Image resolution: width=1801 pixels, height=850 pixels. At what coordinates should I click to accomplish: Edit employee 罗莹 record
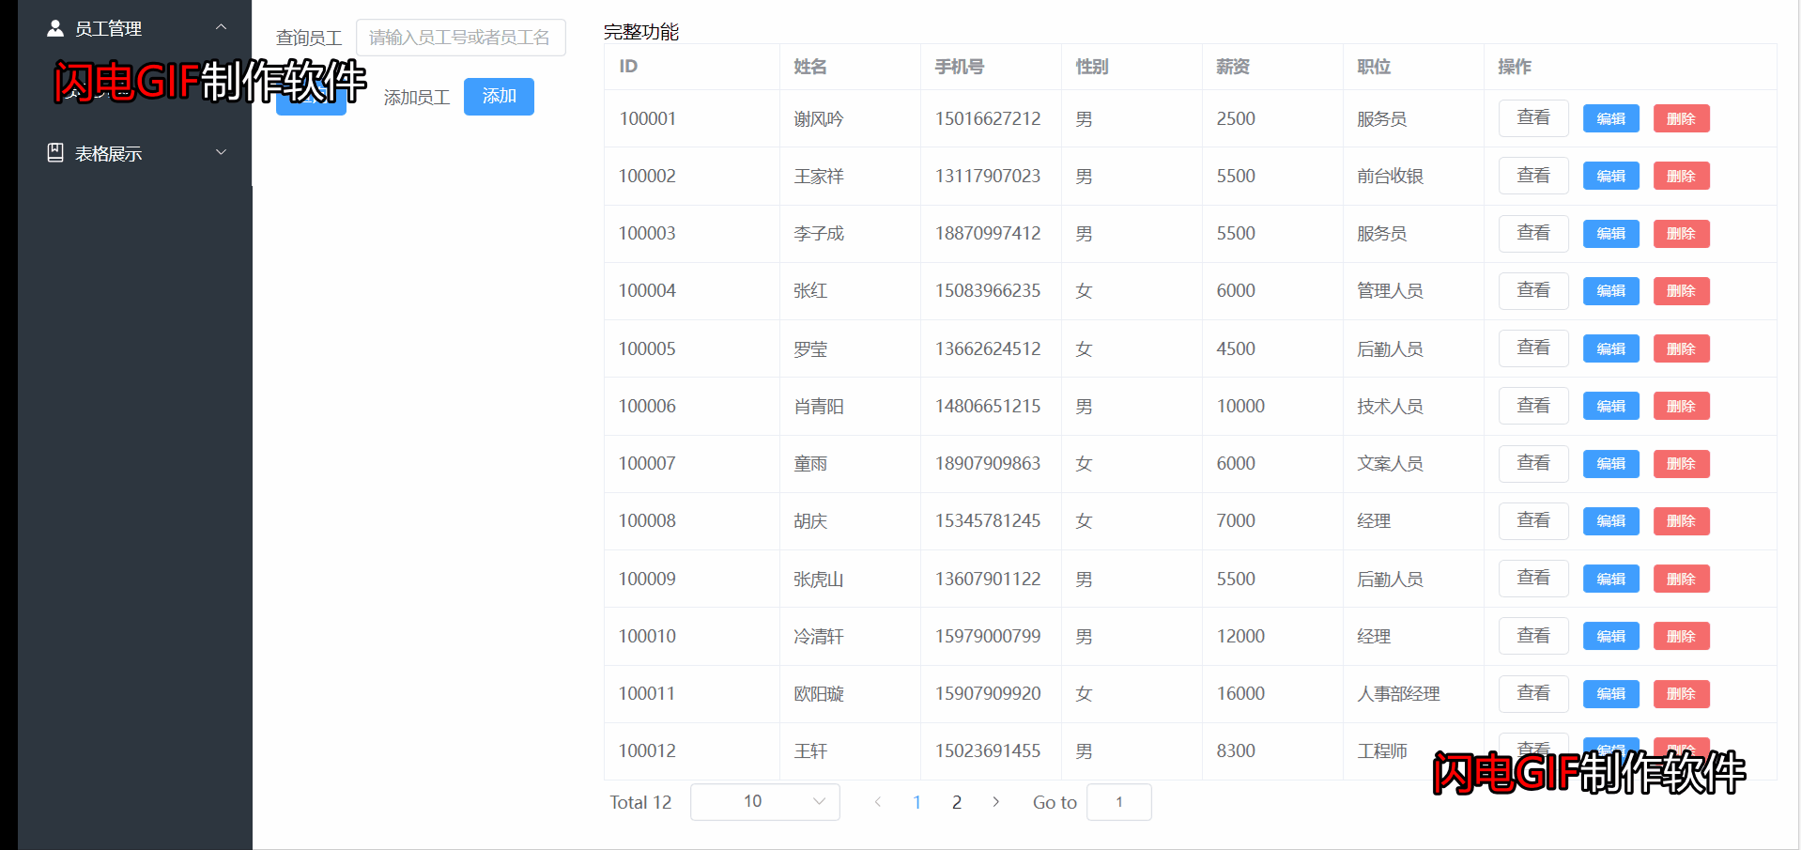click(x=1611, y=348)
